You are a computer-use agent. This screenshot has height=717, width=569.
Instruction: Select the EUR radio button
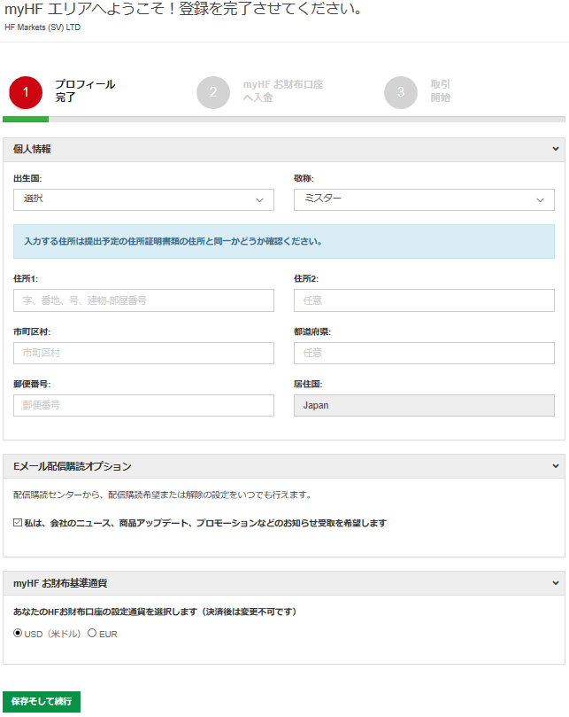tap(92, 634)
